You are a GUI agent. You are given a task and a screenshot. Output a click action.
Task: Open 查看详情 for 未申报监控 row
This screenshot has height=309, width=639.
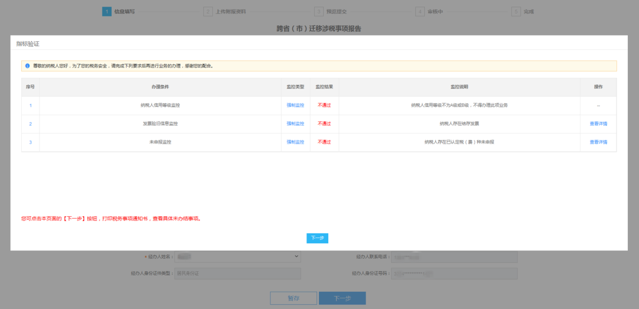[x=598, y=142]
